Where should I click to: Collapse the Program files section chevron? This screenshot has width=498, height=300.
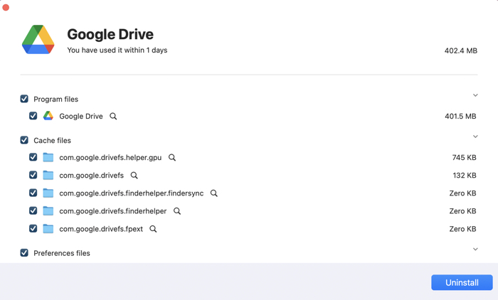click(475, 95)
